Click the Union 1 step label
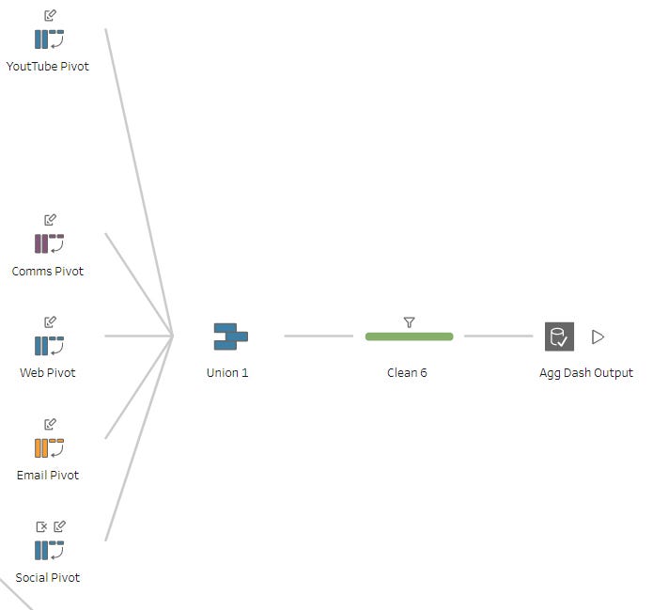653x610 pixels. pos(227,373)
